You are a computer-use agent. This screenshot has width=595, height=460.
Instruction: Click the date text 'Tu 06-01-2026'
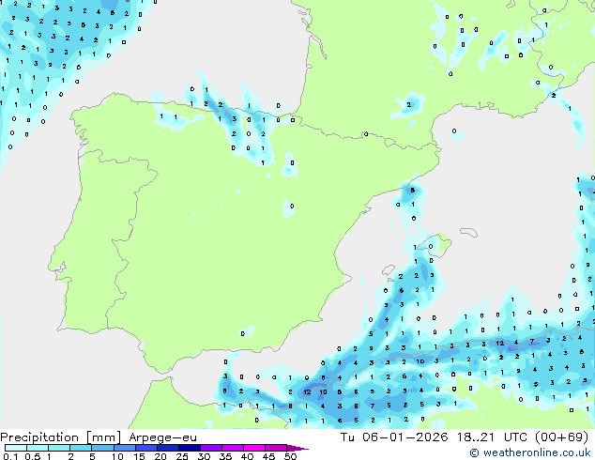click(394, 437)
